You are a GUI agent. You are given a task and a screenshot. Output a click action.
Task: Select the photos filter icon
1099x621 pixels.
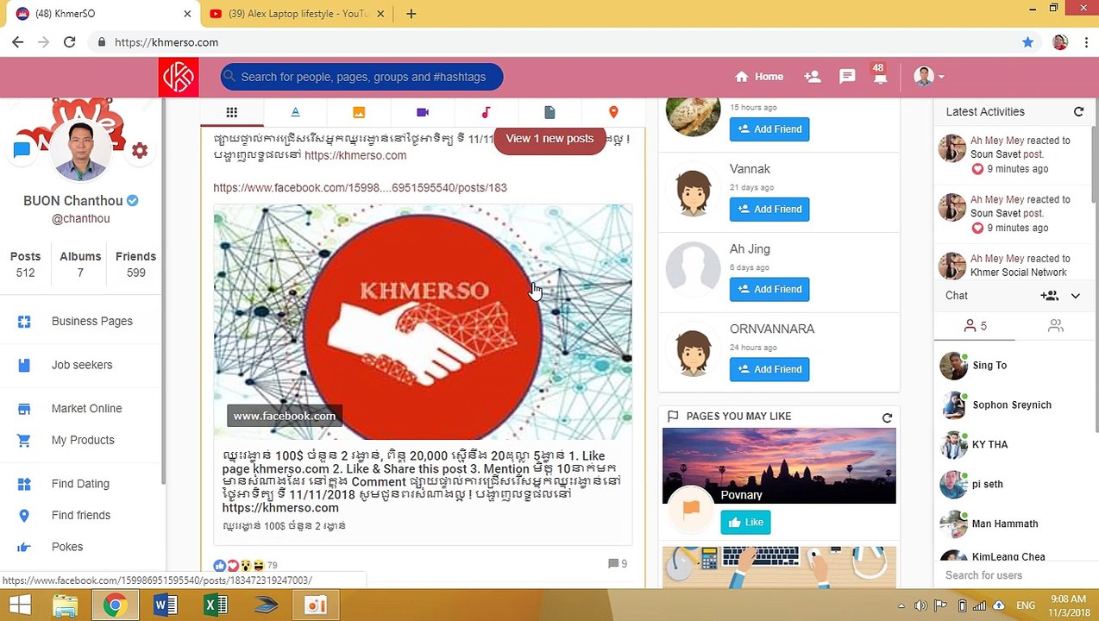point(359,112)
